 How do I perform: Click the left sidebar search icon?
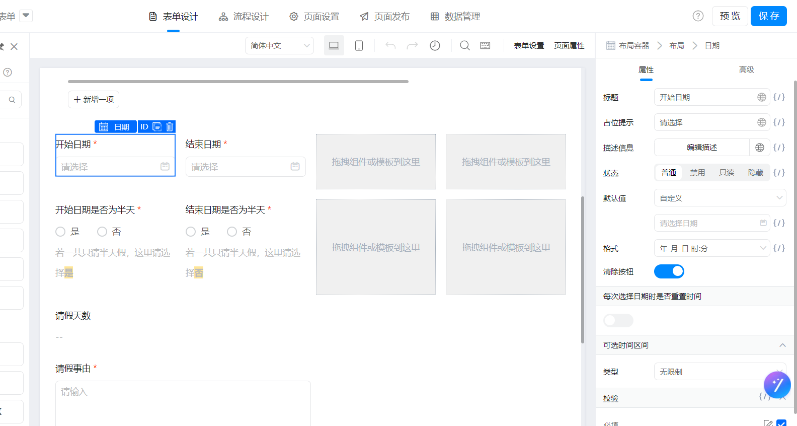click(12, 100)
